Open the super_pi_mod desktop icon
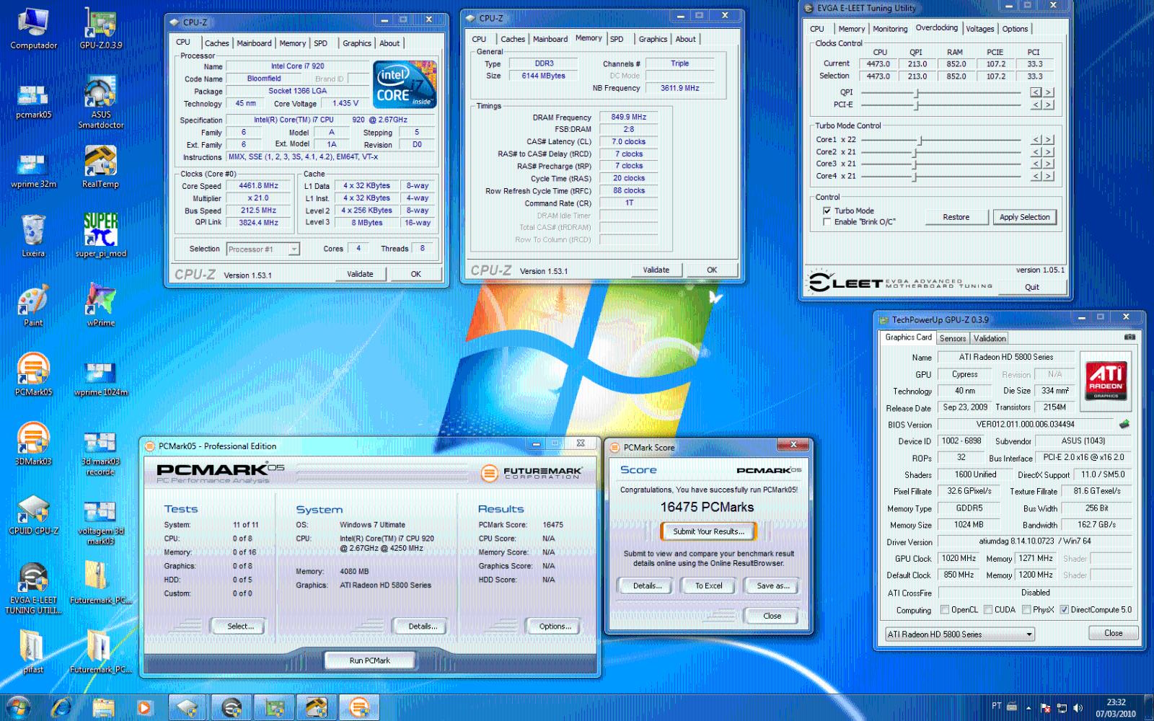The height and width of the screenshot is (721, 1154). point(100,235)
